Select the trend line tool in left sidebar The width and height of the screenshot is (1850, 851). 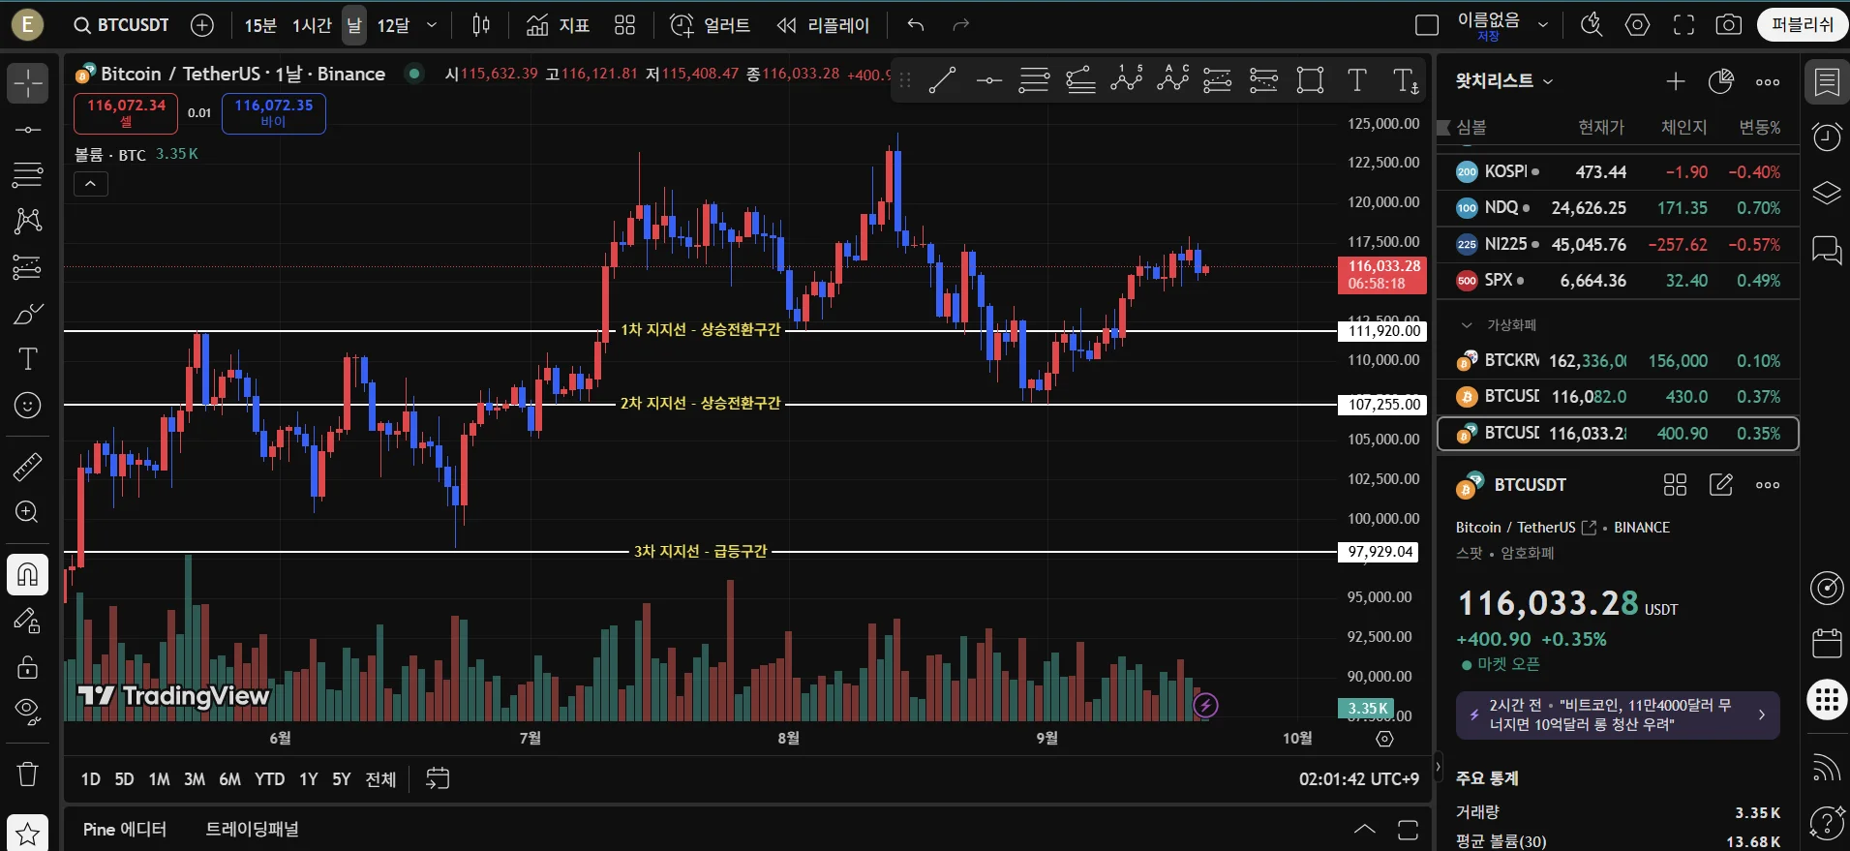(28, 130)
